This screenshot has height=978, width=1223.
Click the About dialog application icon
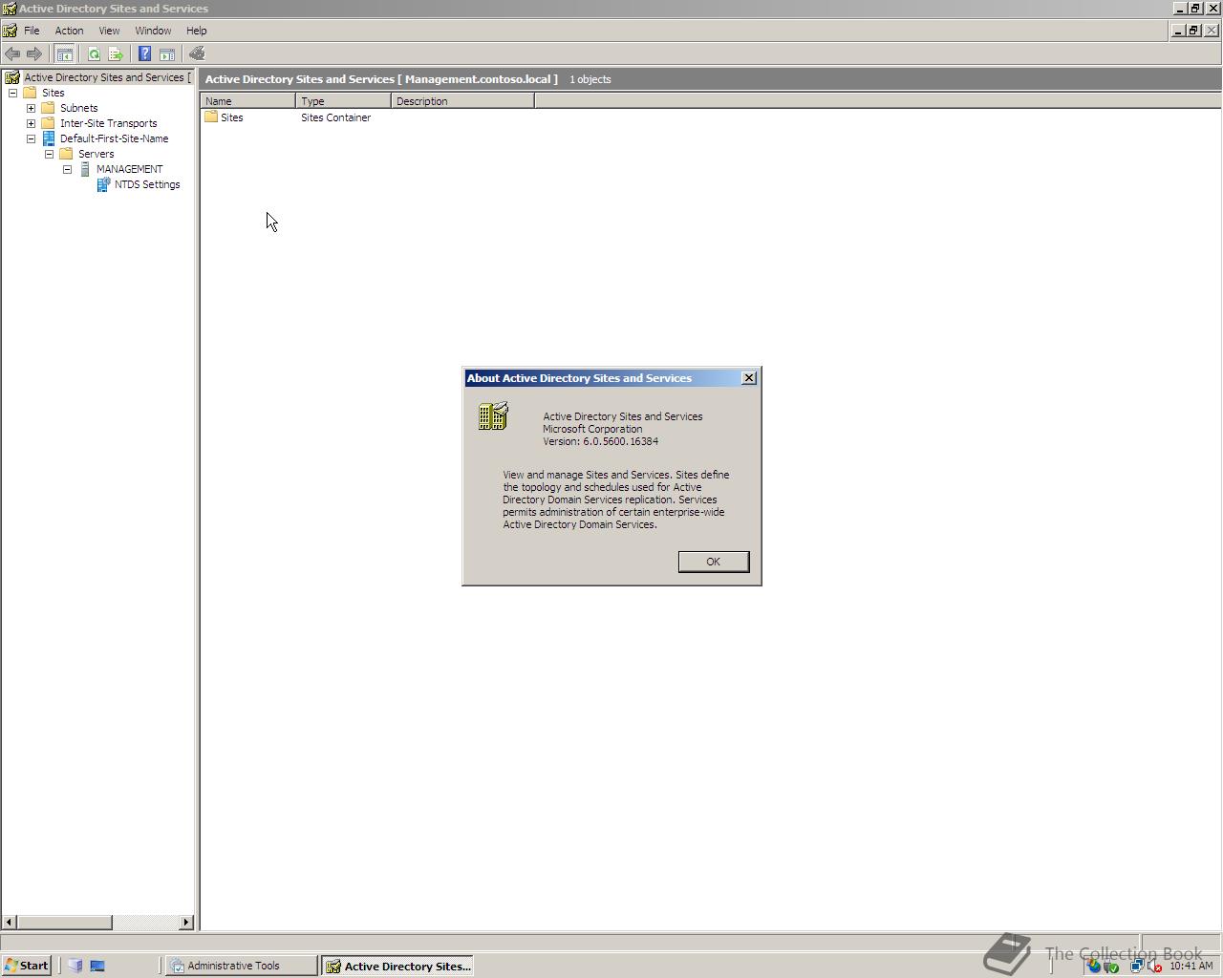point(494,415)
